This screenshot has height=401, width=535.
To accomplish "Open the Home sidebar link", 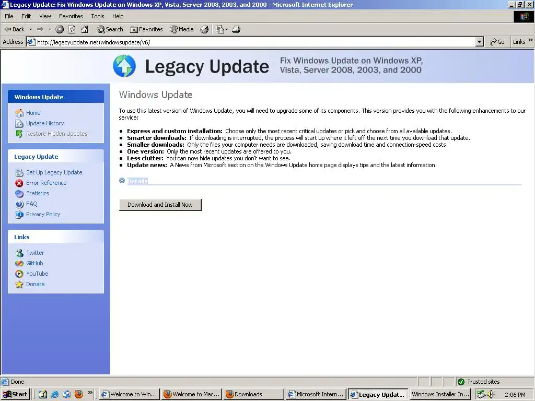I will click(x=33, y=113).
